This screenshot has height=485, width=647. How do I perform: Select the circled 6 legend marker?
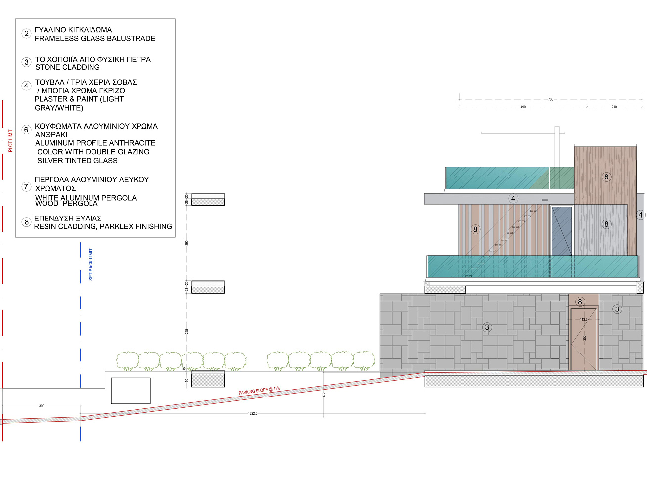(26, 130)
